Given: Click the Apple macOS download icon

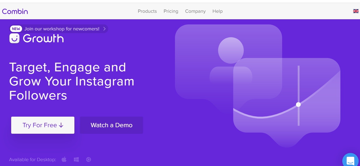Looking at the screenshot, I should (64, 159).
